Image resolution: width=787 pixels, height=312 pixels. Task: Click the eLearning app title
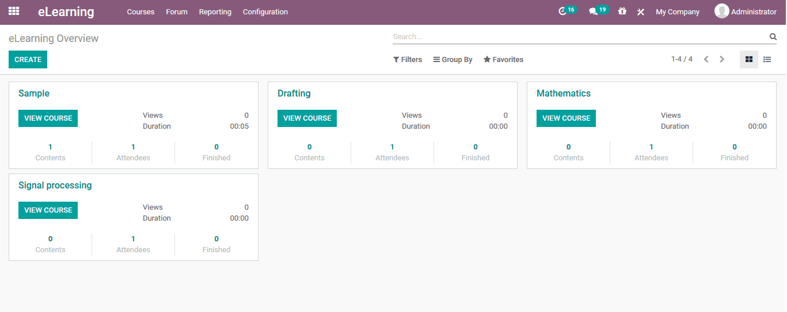[x=66, y=11]
